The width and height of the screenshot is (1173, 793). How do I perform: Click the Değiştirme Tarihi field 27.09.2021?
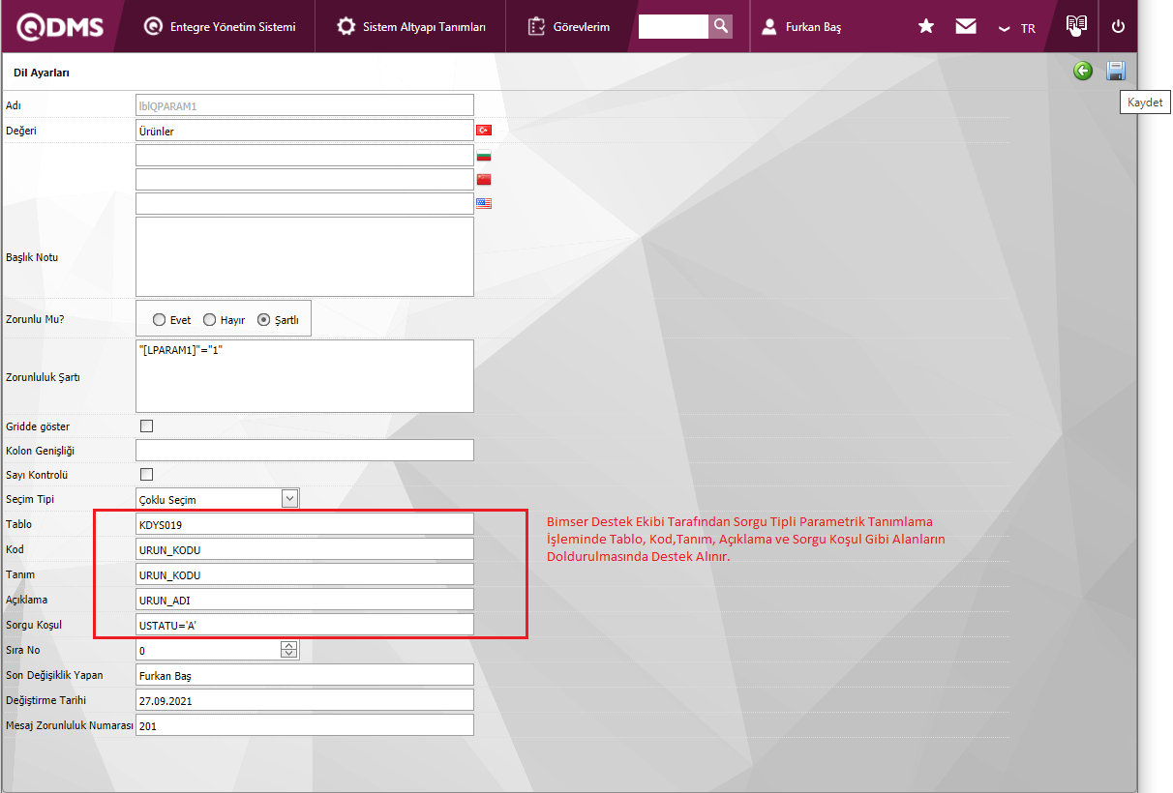click(x=305, y=700)
